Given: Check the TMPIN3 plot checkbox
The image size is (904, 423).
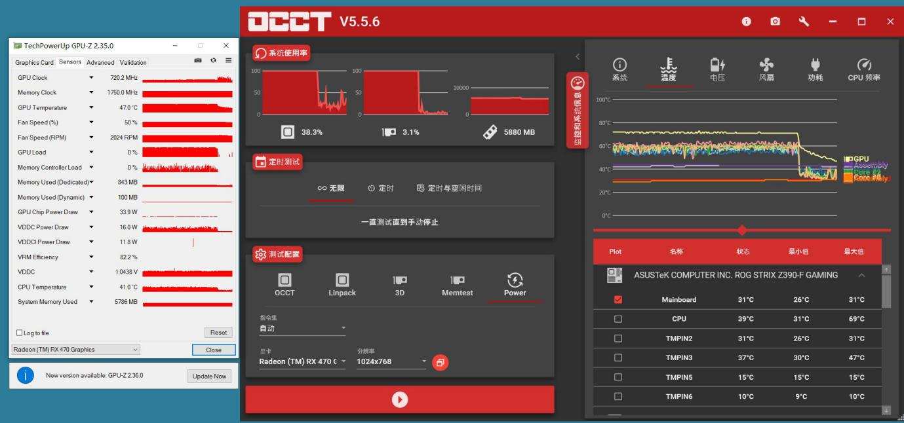Looking at the screenshot, I should [x=618, y=358].
